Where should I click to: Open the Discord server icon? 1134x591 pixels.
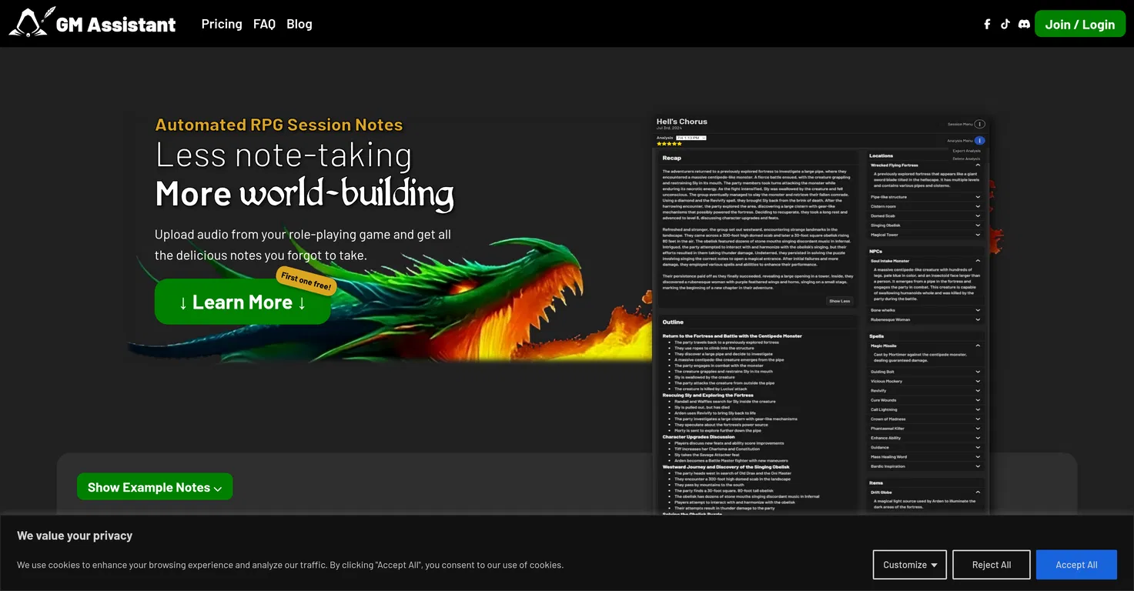[1024, 24]
